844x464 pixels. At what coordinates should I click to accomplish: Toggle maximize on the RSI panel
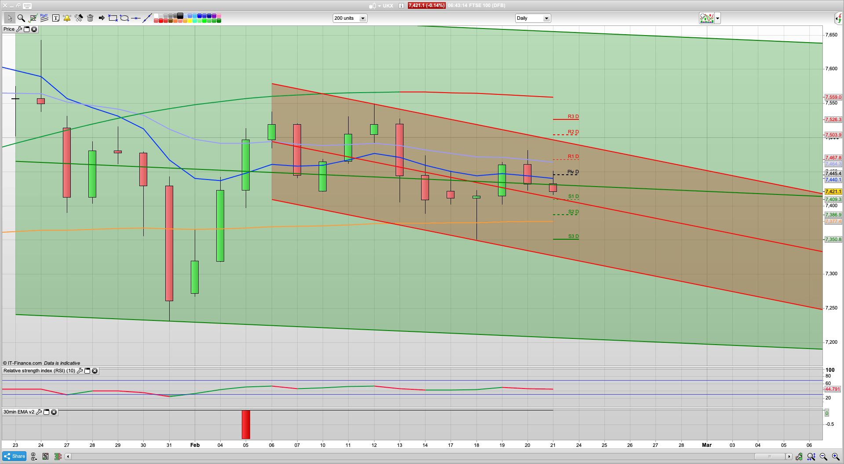coord(87,371)
